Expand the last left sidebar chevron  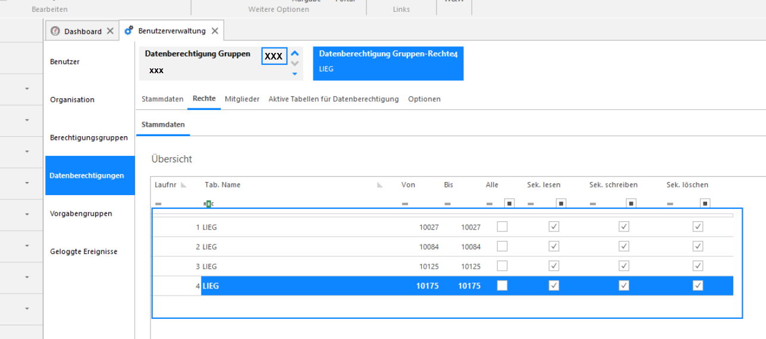point(27,309)
